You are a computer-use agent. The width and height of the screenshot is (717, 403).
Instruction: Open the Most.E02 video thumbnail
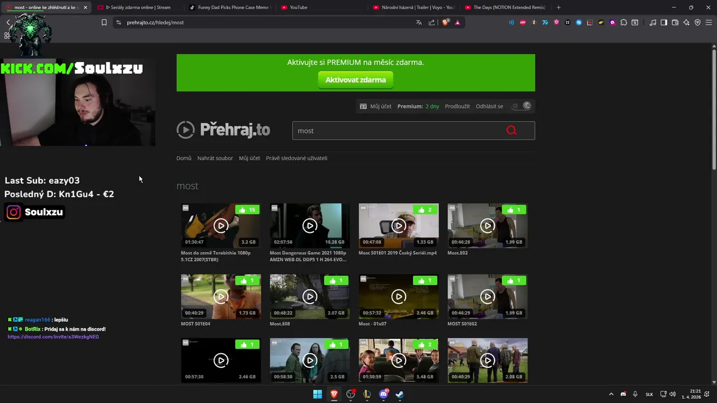(487, 226)
